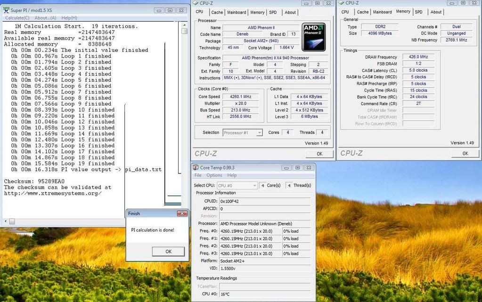482x302 pixels.
Task: Close the Core Temp window
Action: click(308, 167)
